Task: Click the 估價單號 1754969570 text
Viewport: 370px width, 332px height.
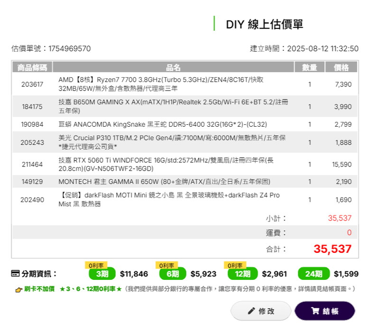Action: click(x=51, y=48)
